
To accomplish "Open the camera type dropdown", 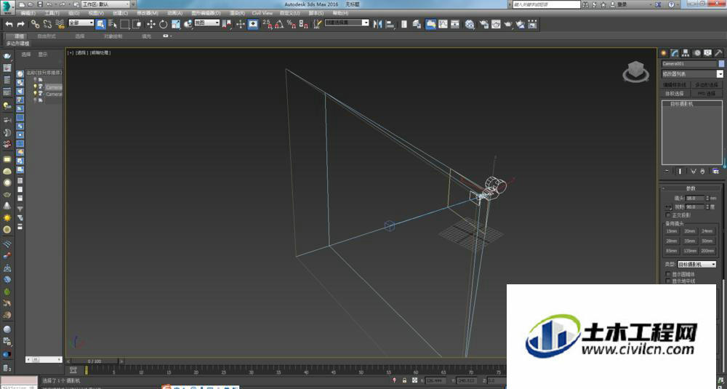I will [697, 264].
